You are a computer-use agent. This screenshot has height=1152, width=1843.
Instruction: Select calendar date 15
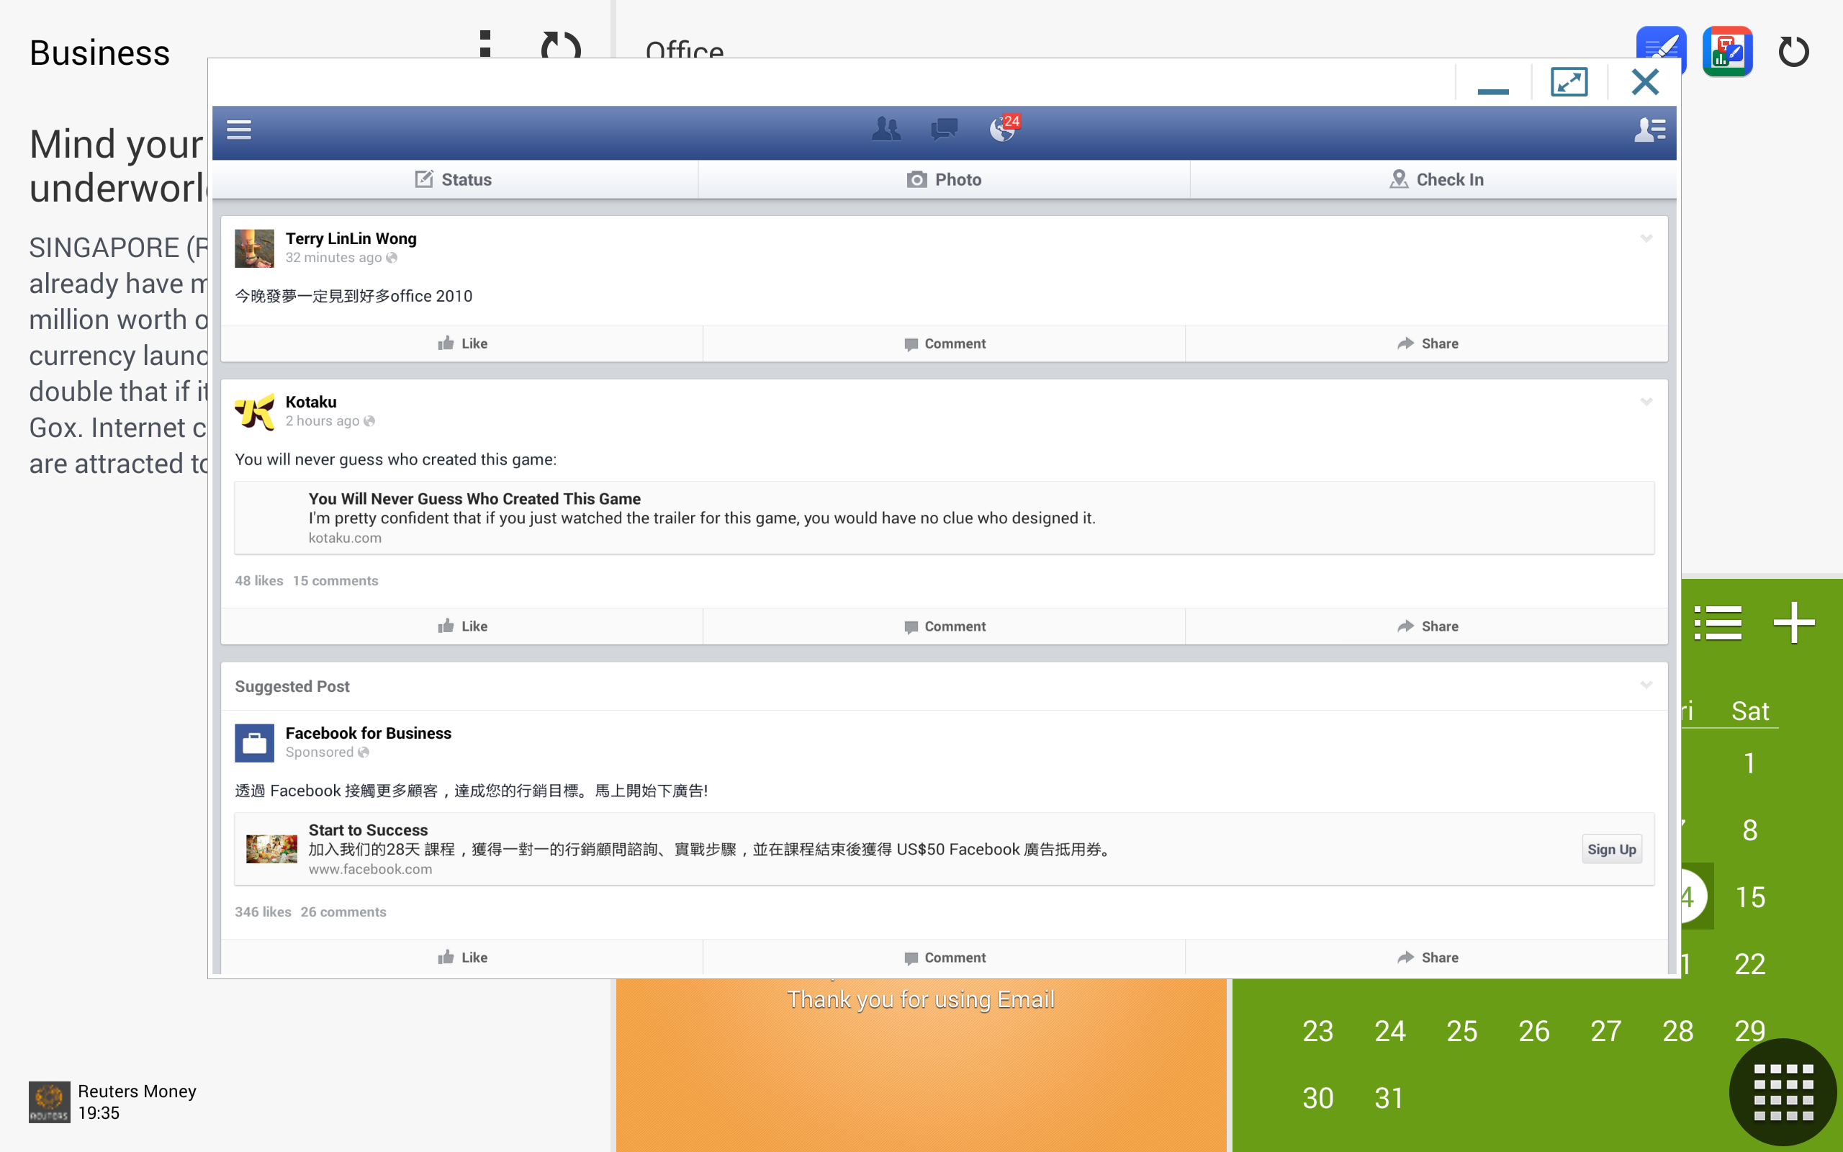1749,897
